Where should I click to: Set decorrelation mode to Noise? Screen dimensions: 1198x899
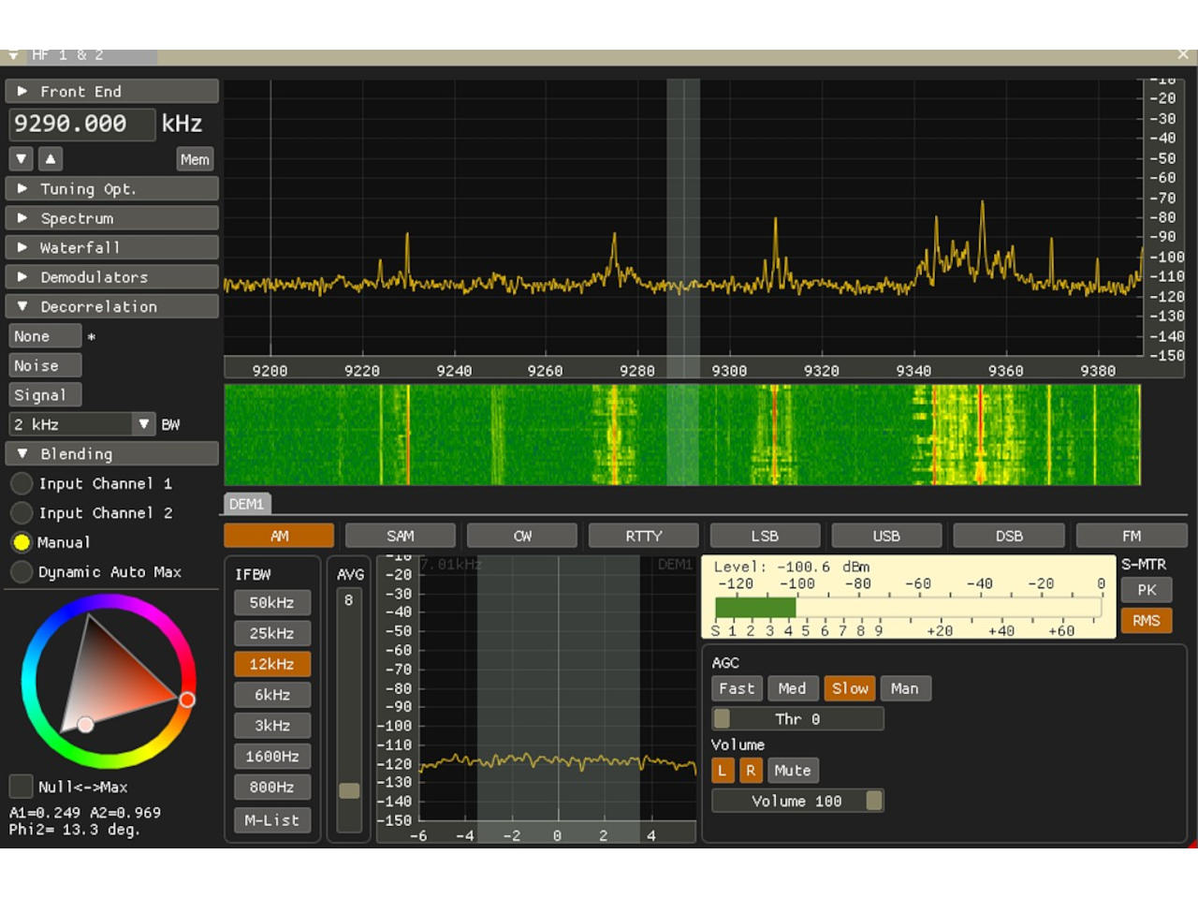pos(43,365)
